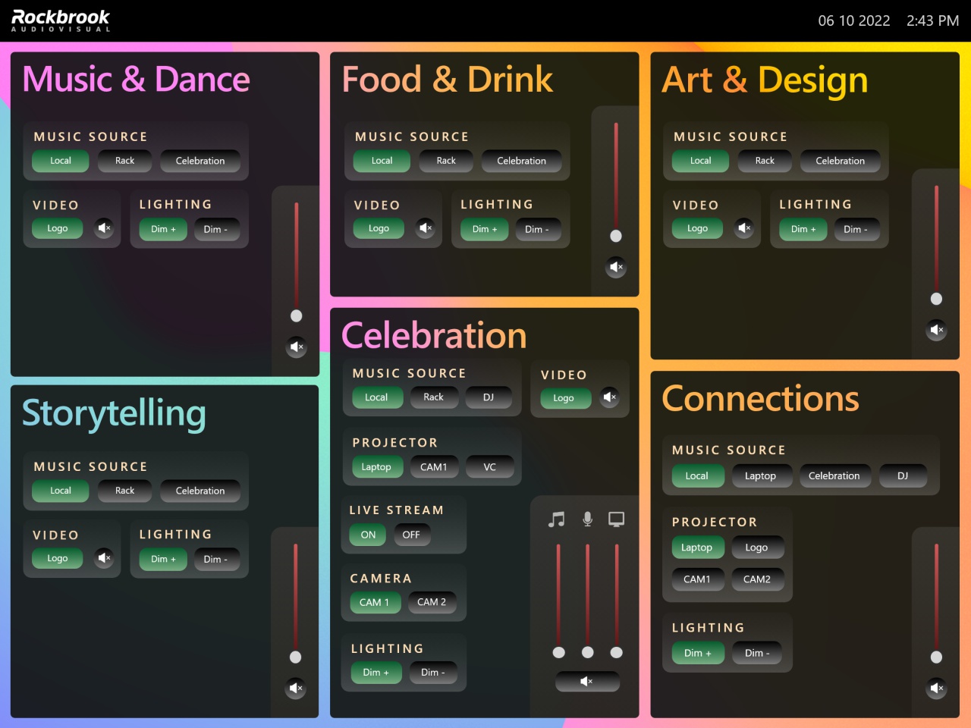The width and height of the screenshot is (971, 728).
Task: Click the Rockbrook Audiovisual logo
Action: [x=61, y=20]
